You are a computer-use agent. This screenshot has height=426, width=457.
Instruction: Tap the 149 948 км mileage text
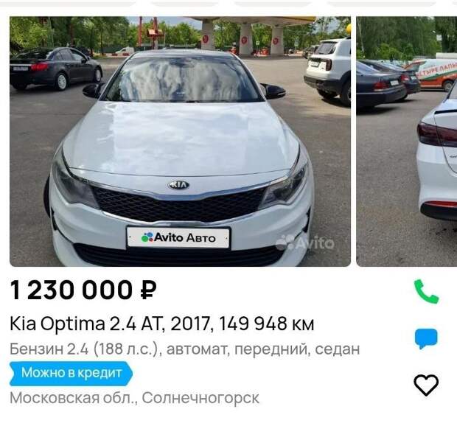[x=266, y=324]
